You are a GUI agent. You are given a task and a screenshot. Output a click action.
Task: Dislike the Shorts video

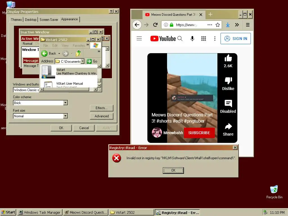click(228, 81)
